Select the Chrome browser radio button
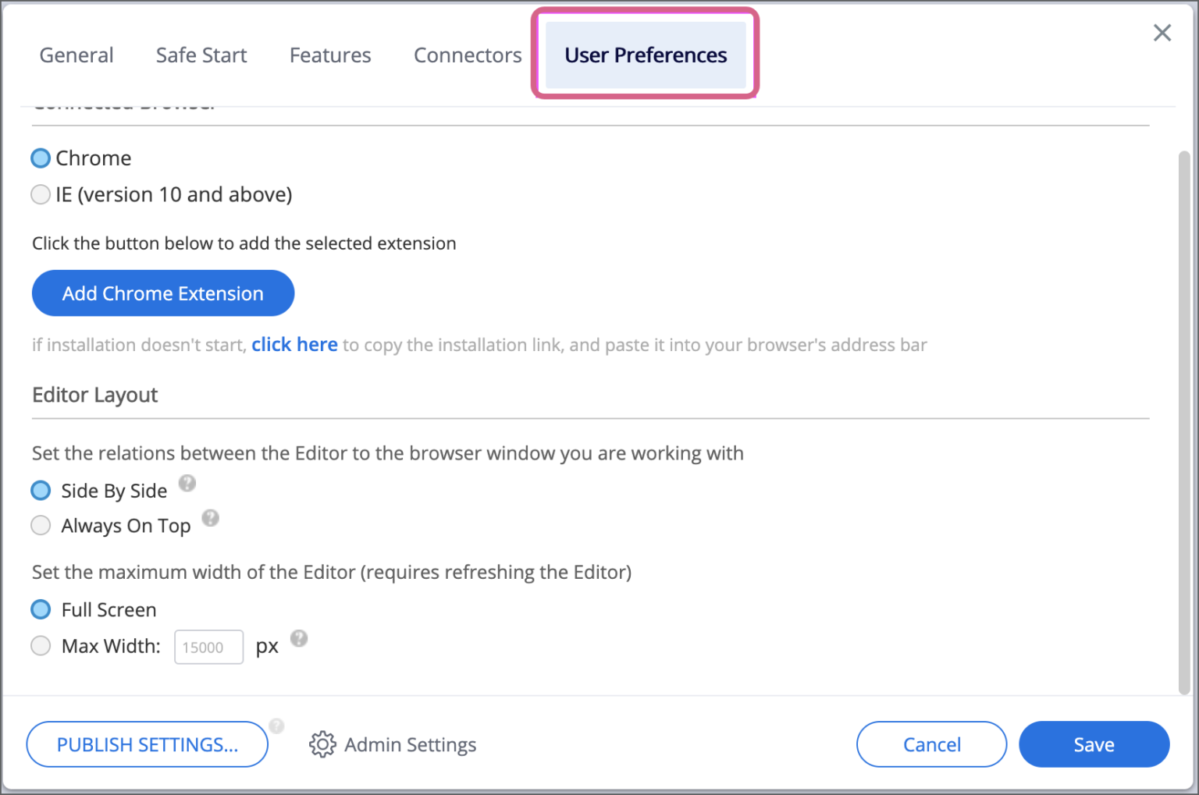This screenshot has height=795, width=1199. coord(40,158)
